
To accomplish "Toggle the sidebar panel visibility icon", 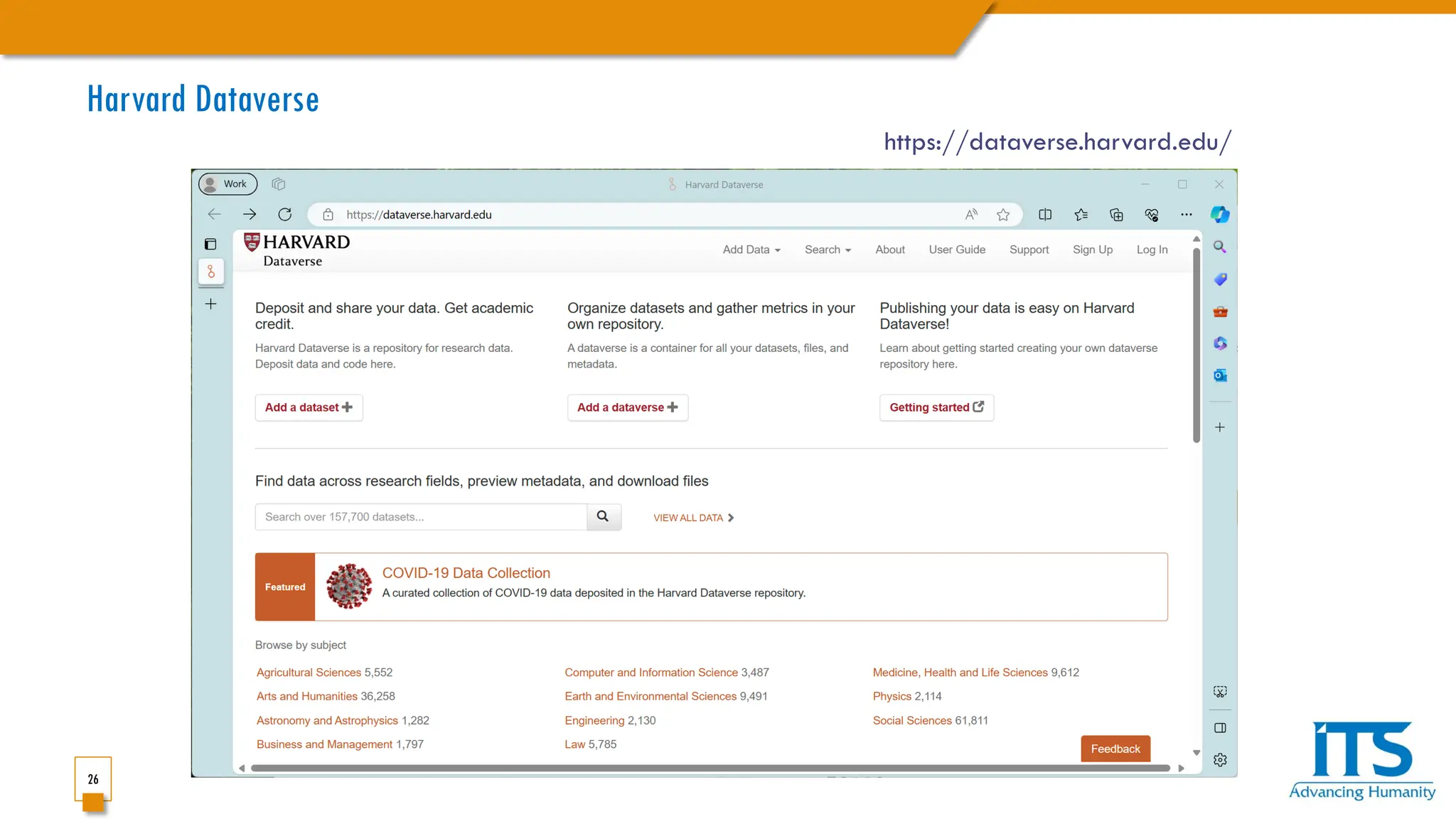I will tap(1220, 728).
